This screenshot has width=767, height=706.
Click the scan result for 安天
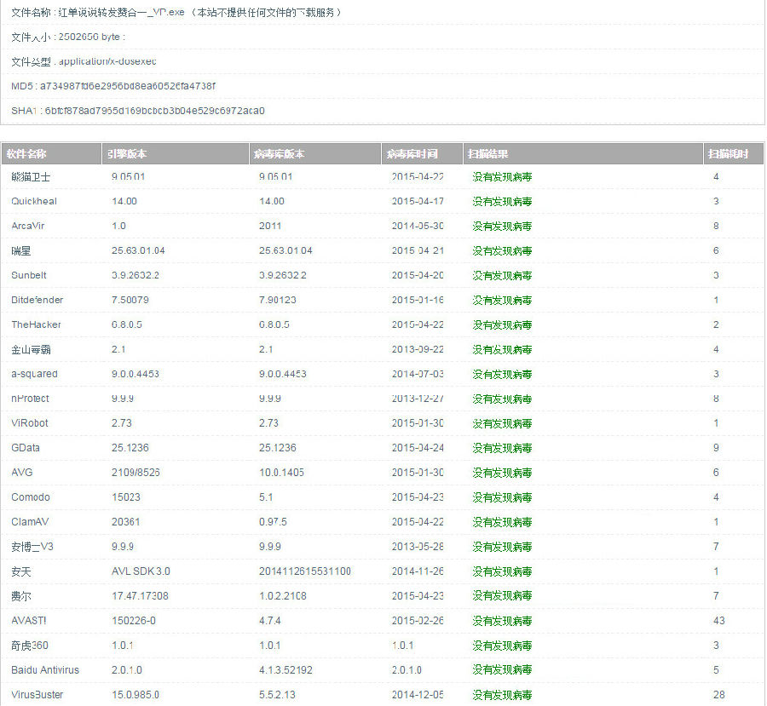(x=502, y=571)
